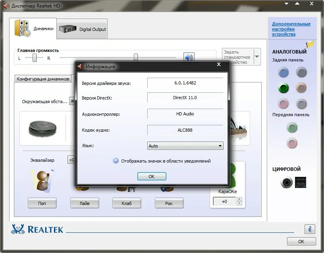This screenshot has width=324, height=253.
Task: Click the karaoke key value field showing +0
Action: pyautogui.click(x=224, y=201)
